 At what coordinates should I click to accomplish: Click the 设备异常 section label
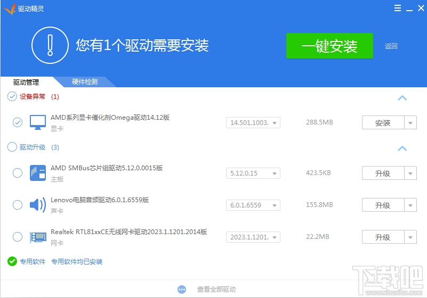33,96
